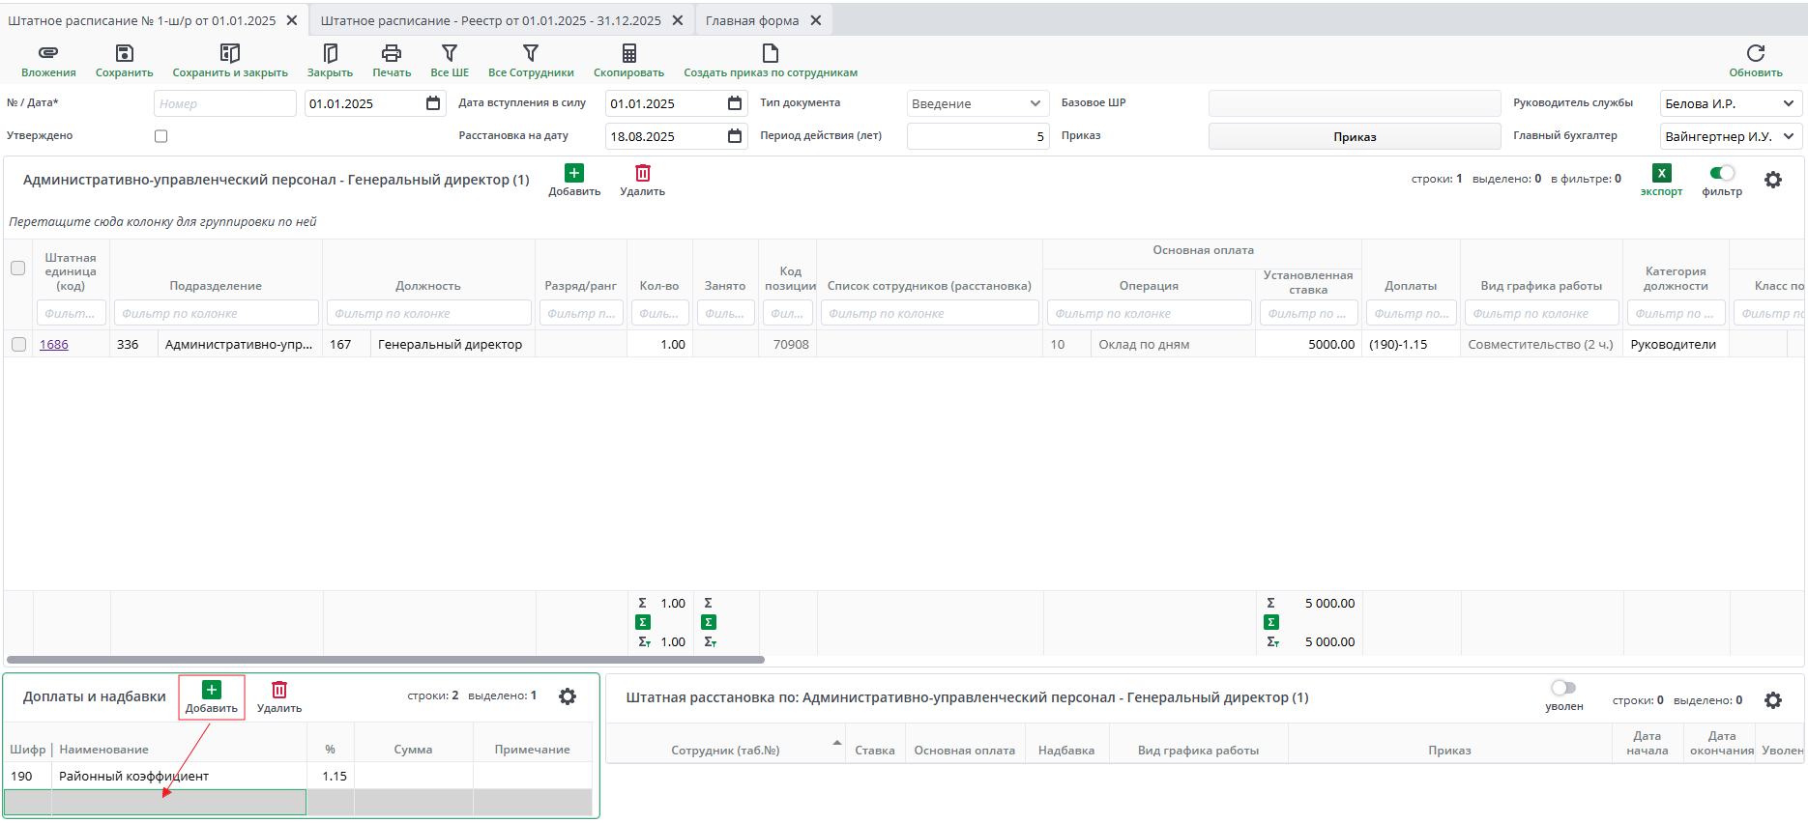
Task: Close the Главная форма tab
Action: tap(816, 20)
